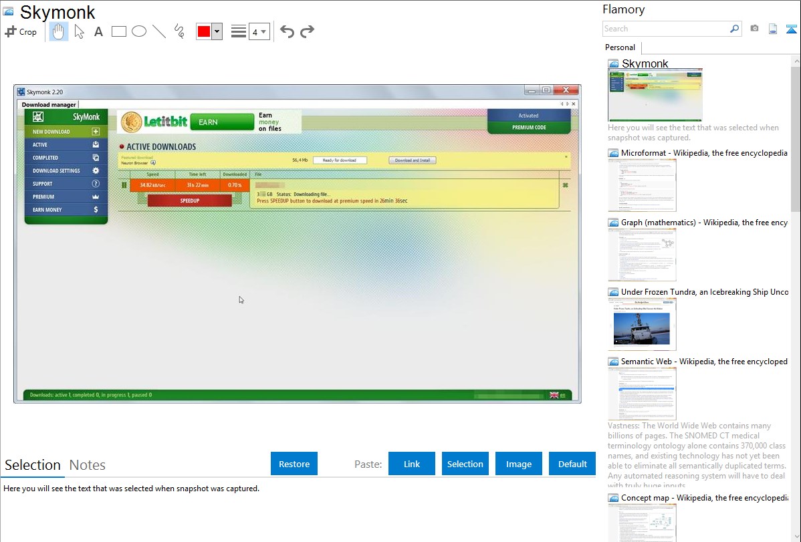Open Active section in SkyMonk sidebar
This screenshot has height=542, width=801.
(x=66, y=144)
